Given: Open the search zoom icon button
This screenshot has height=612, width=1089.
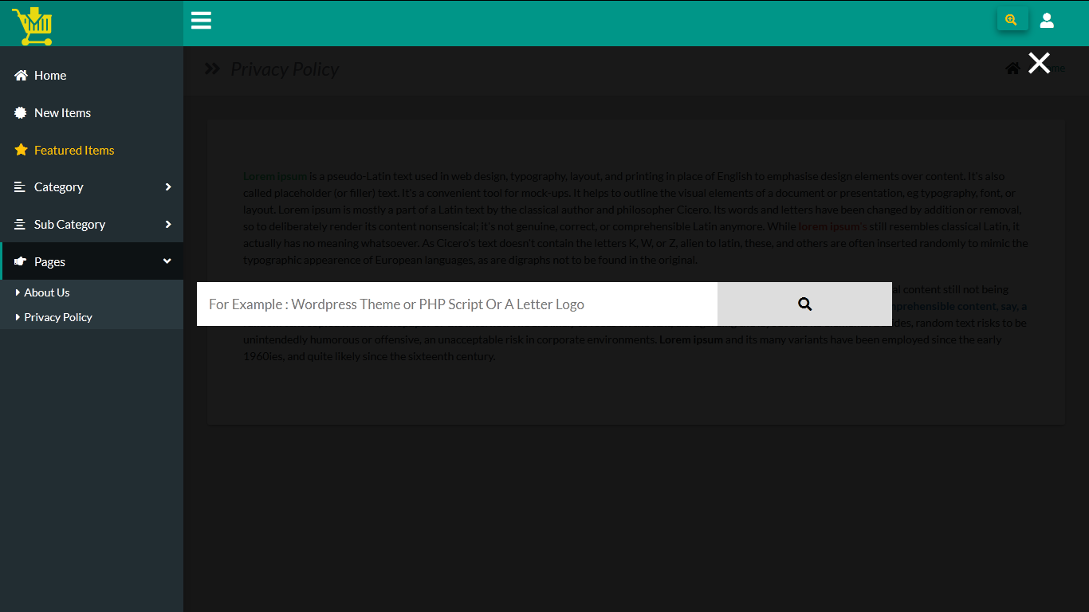Looking at the screenshot, I should [x=1012, y=20].
